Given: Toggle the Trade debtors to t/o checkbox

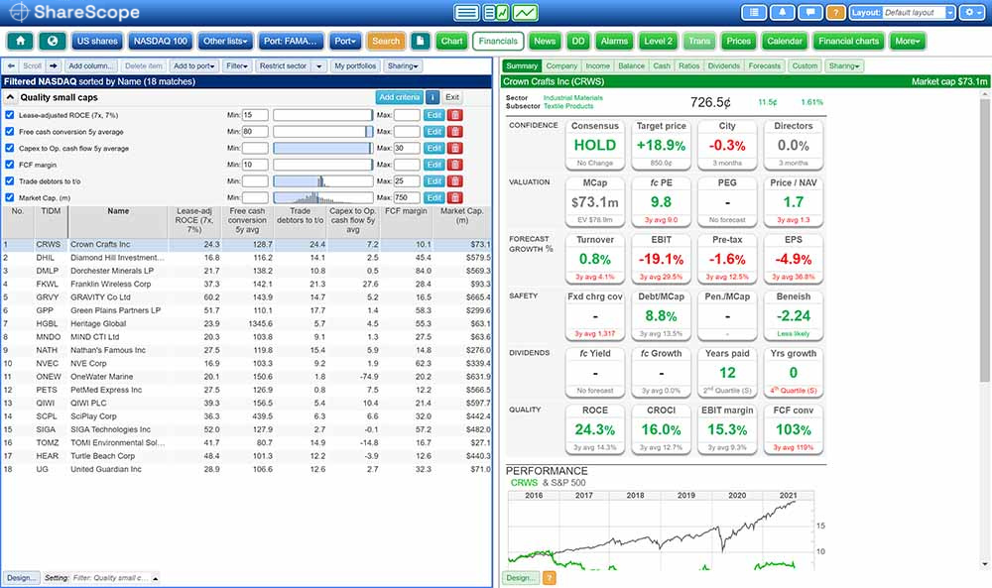Looking at the screenshot, I should 10,181.
